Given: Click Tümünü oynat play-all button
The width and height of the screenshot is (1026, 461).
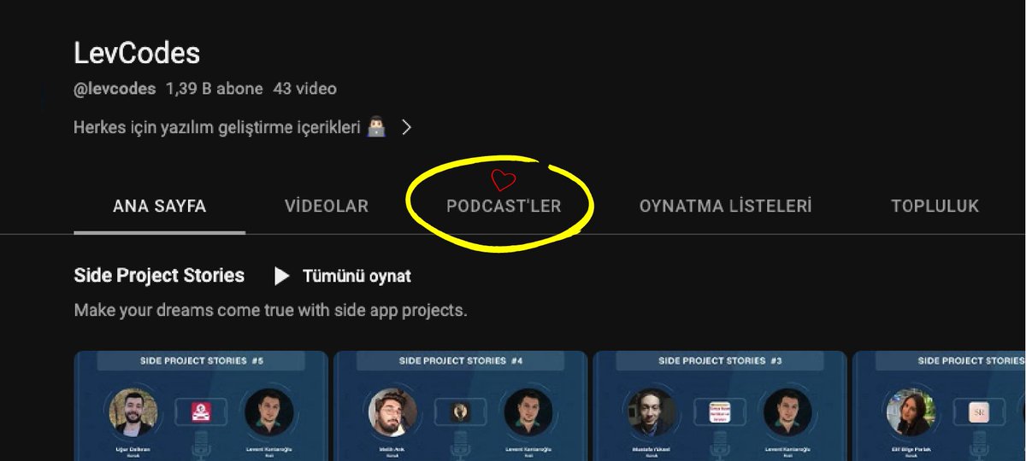Looking at the screenshot, I should pyautogui.click(x=342, y=276).
